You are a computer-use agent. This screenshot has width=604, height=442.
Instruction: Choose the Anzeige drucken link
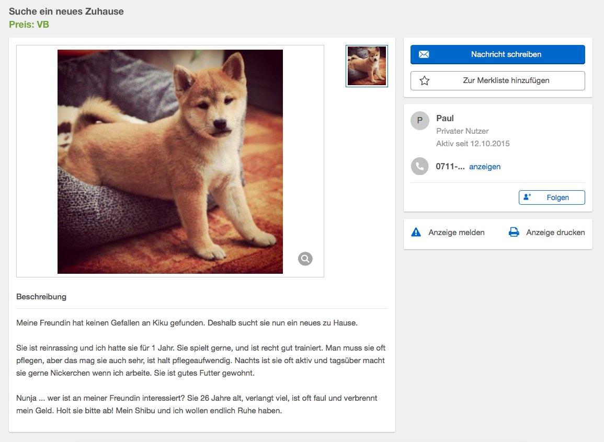tap(555, 232)
